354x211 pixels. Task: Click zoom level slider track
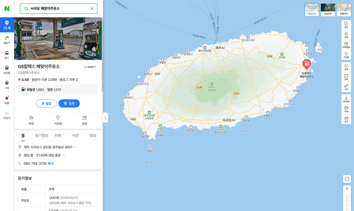347,202
